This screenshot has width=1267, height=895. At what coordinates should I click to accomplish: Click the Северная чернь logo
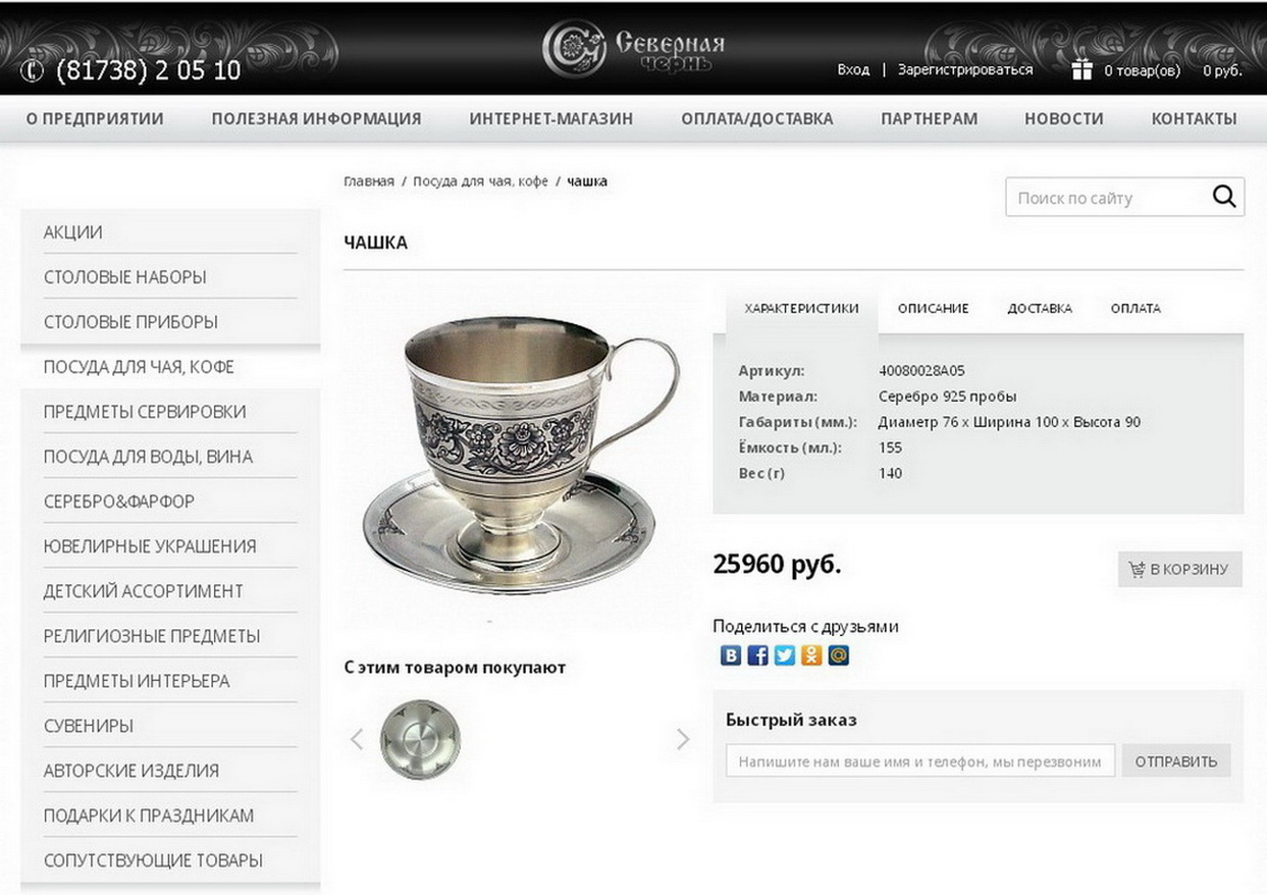tap(633, 48)
